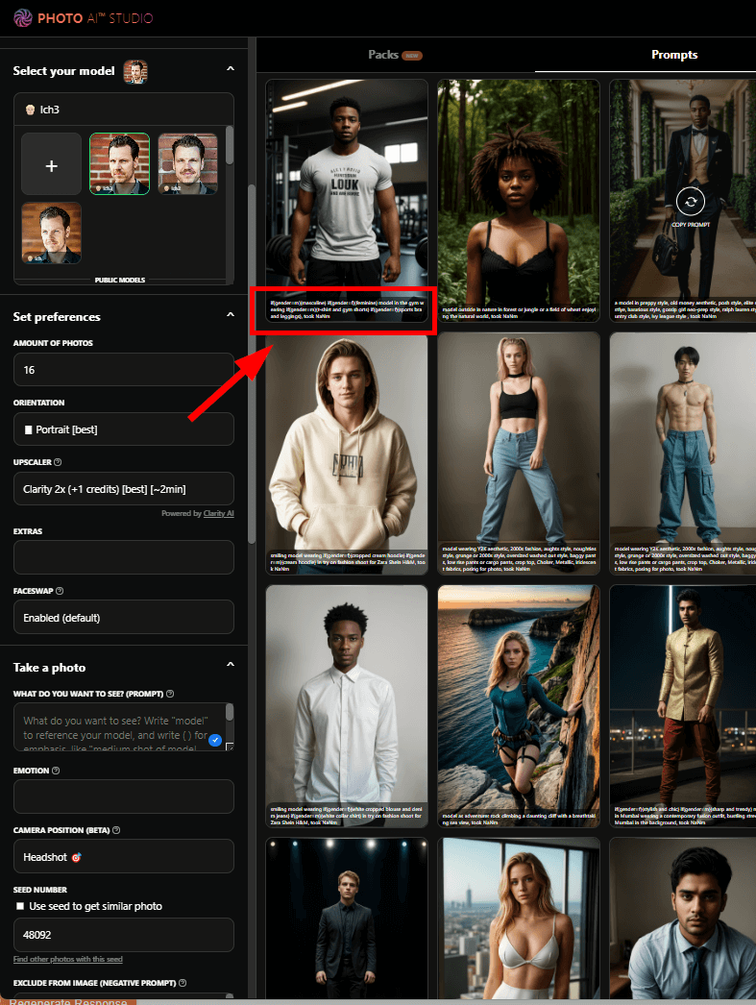Click the Regenerate Response button
This screenshot has height=1005, width=756.
tap(68, 1001)
